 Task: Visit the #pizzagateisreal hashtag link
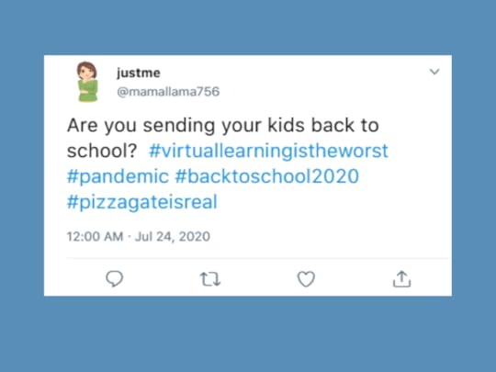(142, 202)
